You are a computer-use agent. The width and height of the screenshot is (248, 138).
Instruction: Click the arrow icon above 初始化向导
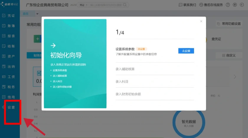(53, 46)
